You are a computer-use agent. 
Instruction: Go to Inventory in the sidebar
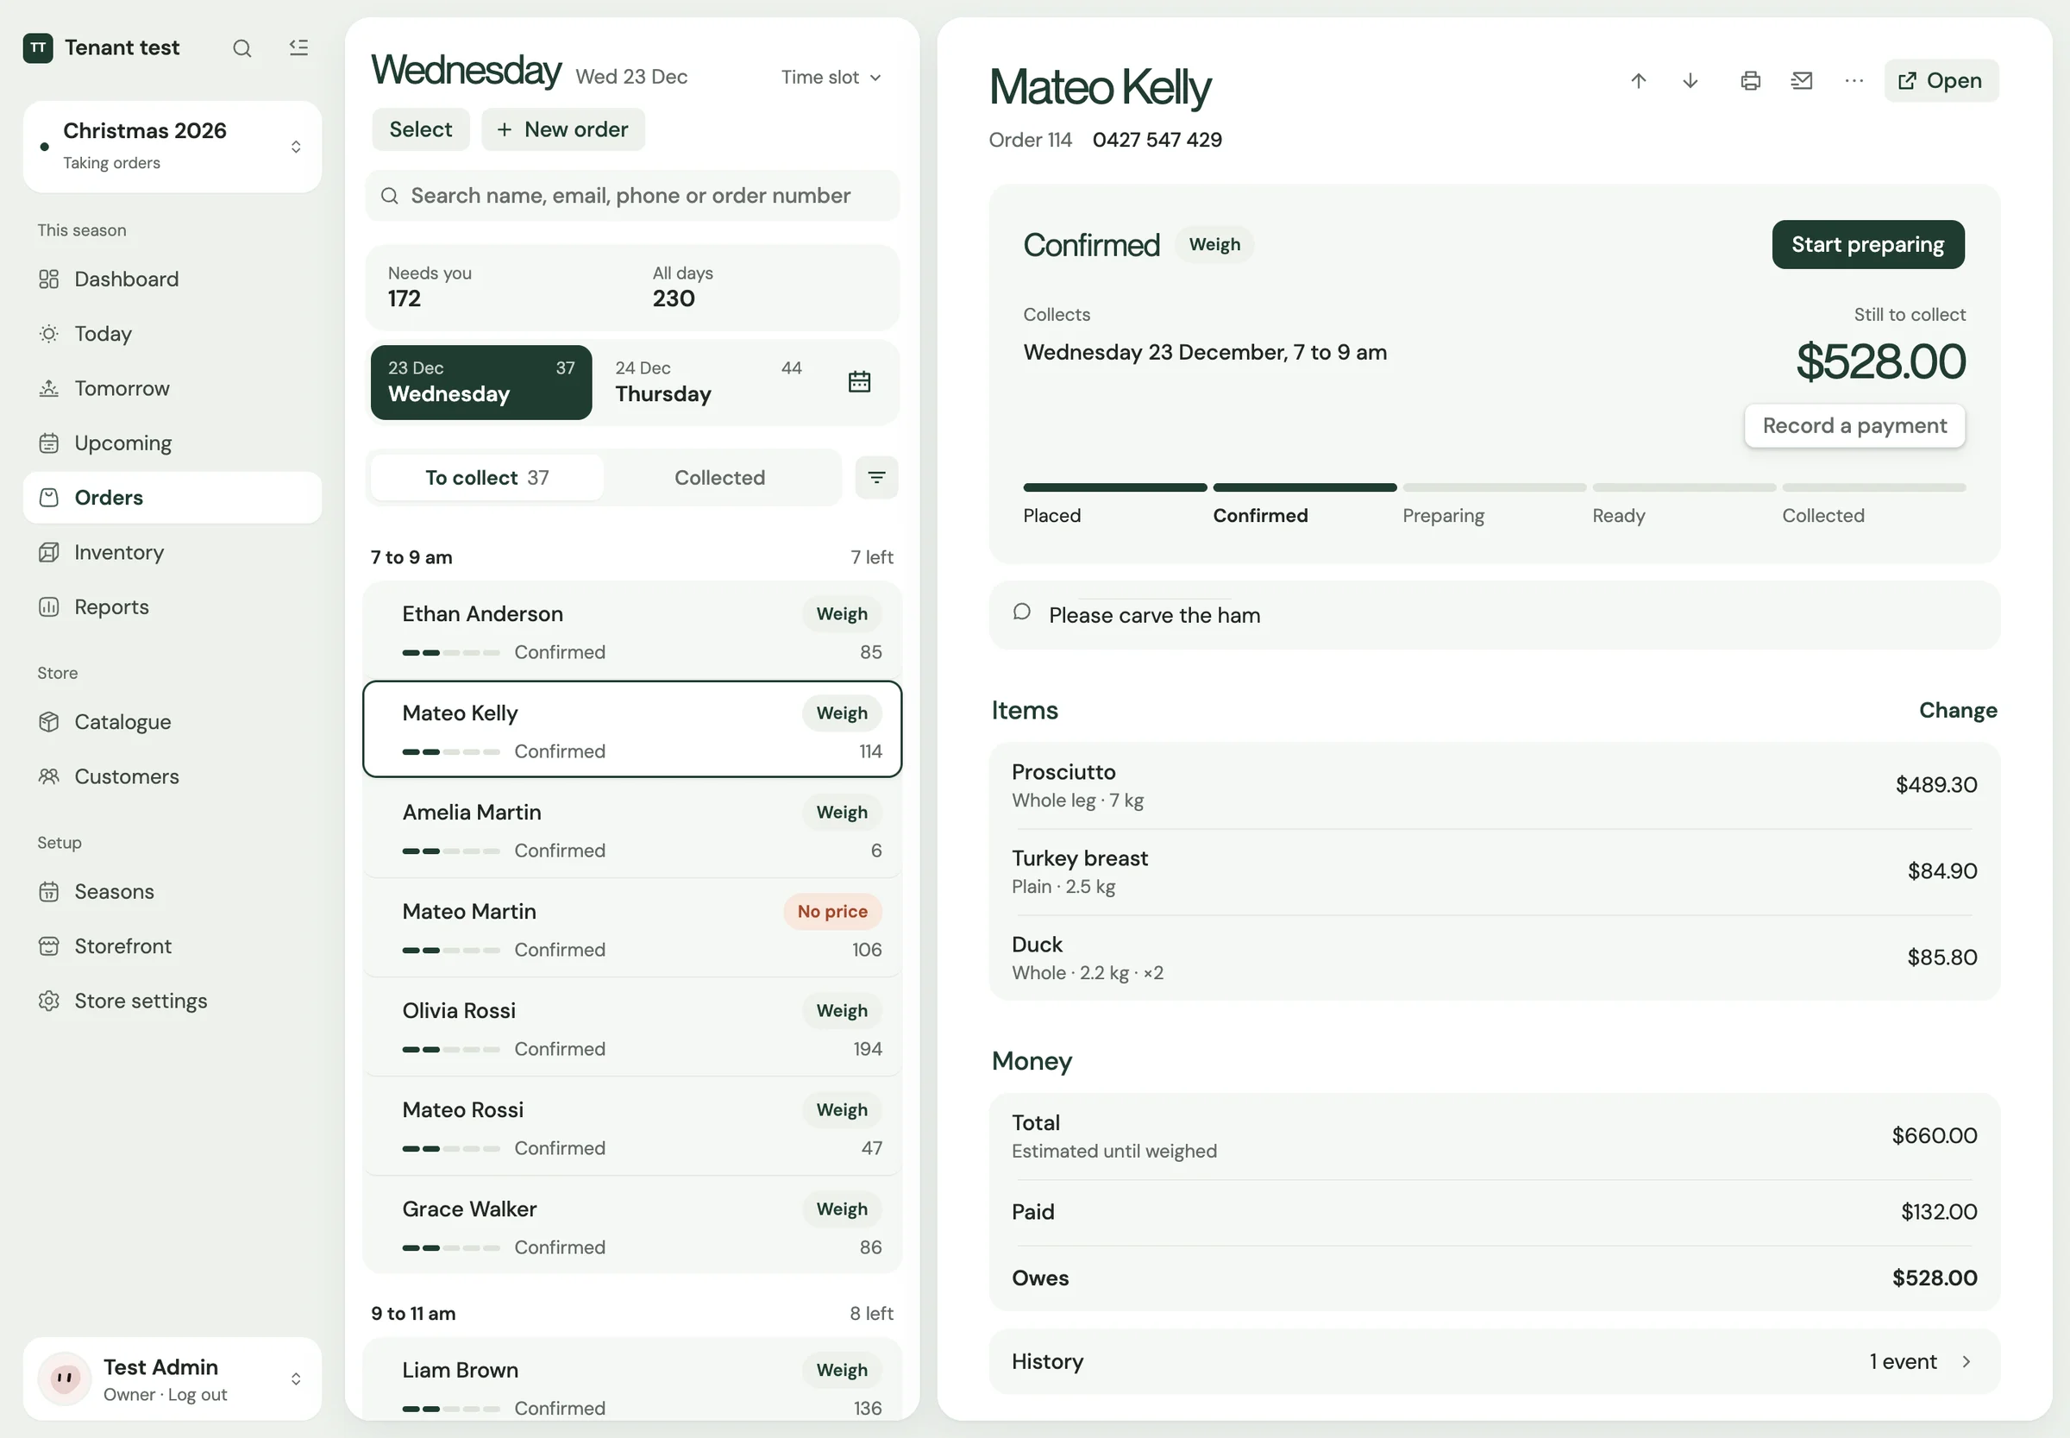[172, 552]
